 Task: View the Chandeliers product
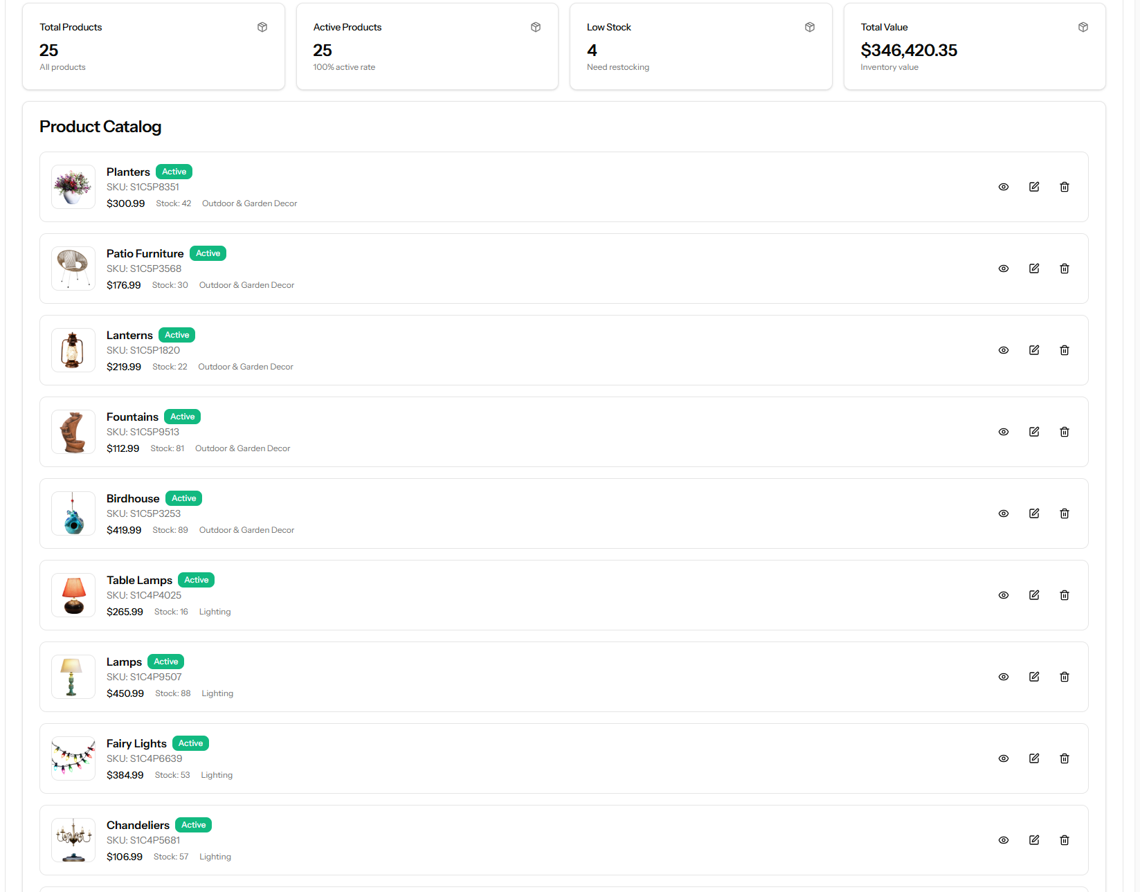tap(1004, 840)
